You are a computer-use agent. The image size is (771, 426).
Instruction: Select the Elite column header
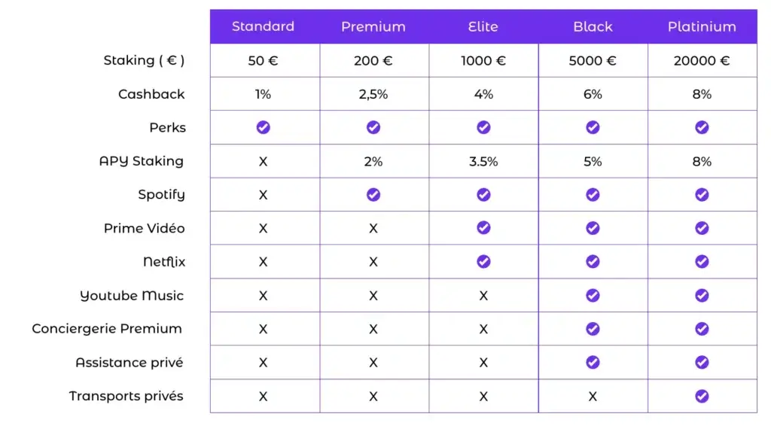tap(483, 26)
